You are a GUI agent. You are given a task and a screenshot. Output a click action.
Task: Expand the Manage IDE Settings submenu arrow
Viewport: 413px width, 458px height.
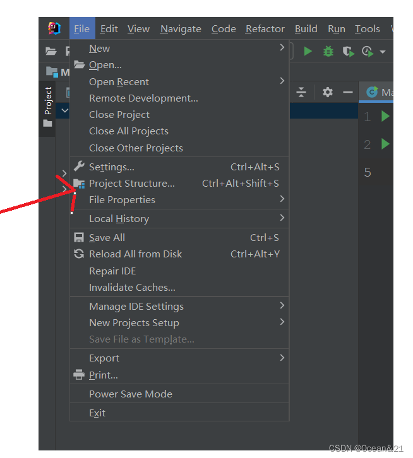[282, 305]
